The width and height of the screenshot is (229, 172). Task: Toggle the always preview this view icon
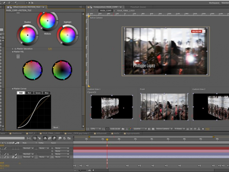click(x=88, y=129)
